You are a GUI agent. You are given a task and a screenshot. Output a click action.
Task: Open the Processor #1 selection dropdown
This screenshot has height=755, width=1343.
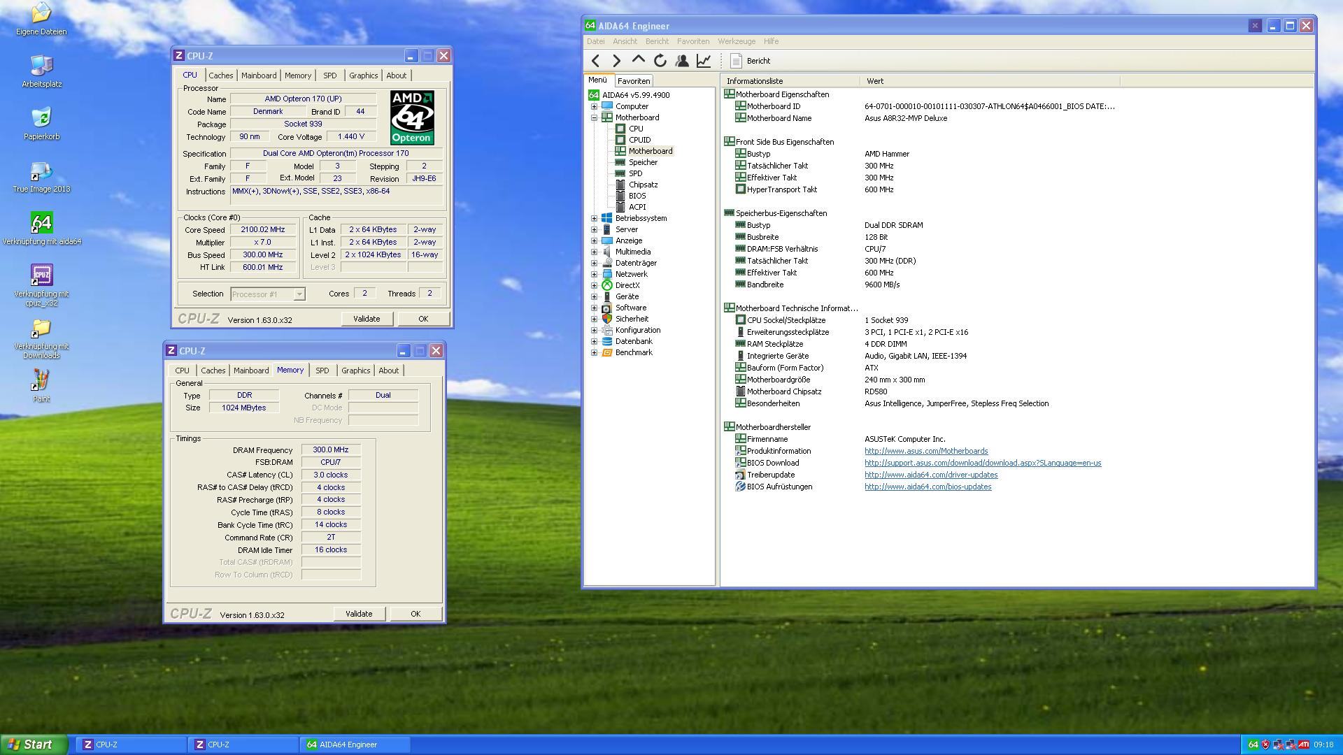click(268, 294)
